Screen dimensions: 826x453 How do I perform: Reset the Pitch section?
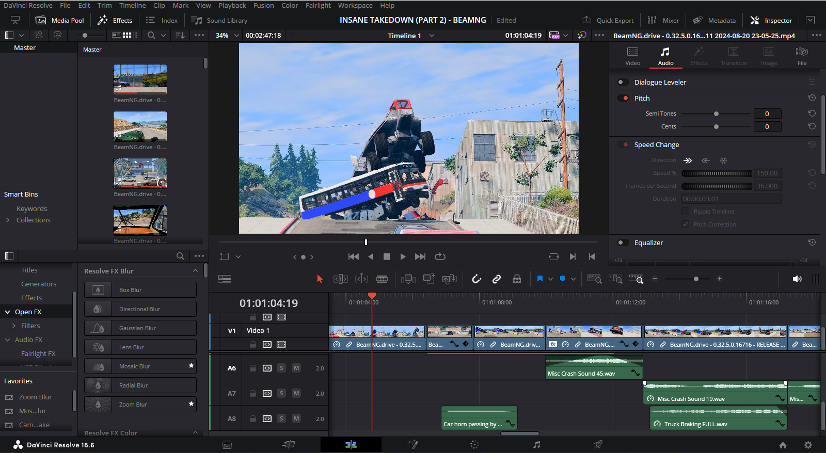point(812,98)
